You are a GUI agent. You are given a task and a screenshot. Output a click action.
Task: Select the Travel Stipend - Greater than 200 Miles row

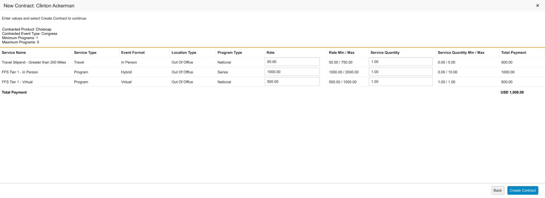click(x=34, y=62)
